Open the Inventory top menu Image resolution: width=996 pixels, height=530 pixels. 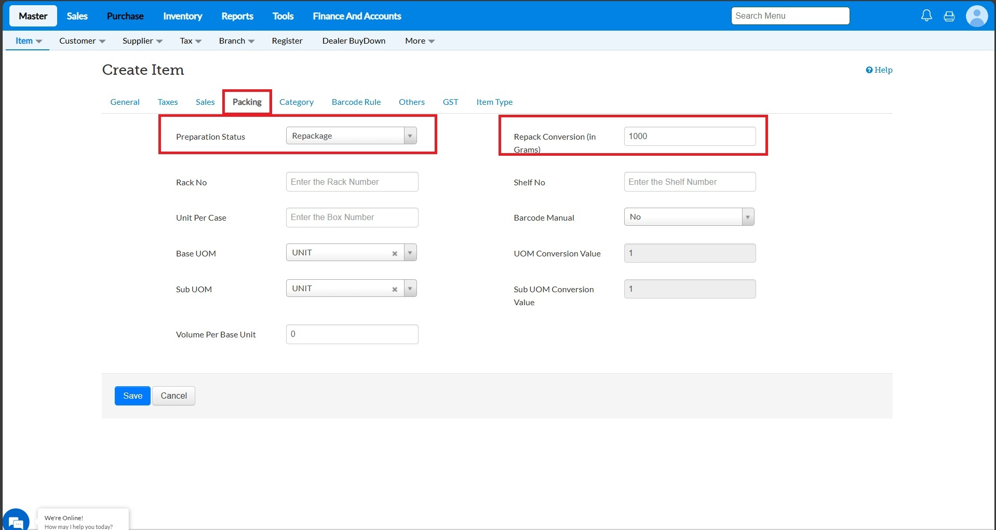click(x=182, y=16)
